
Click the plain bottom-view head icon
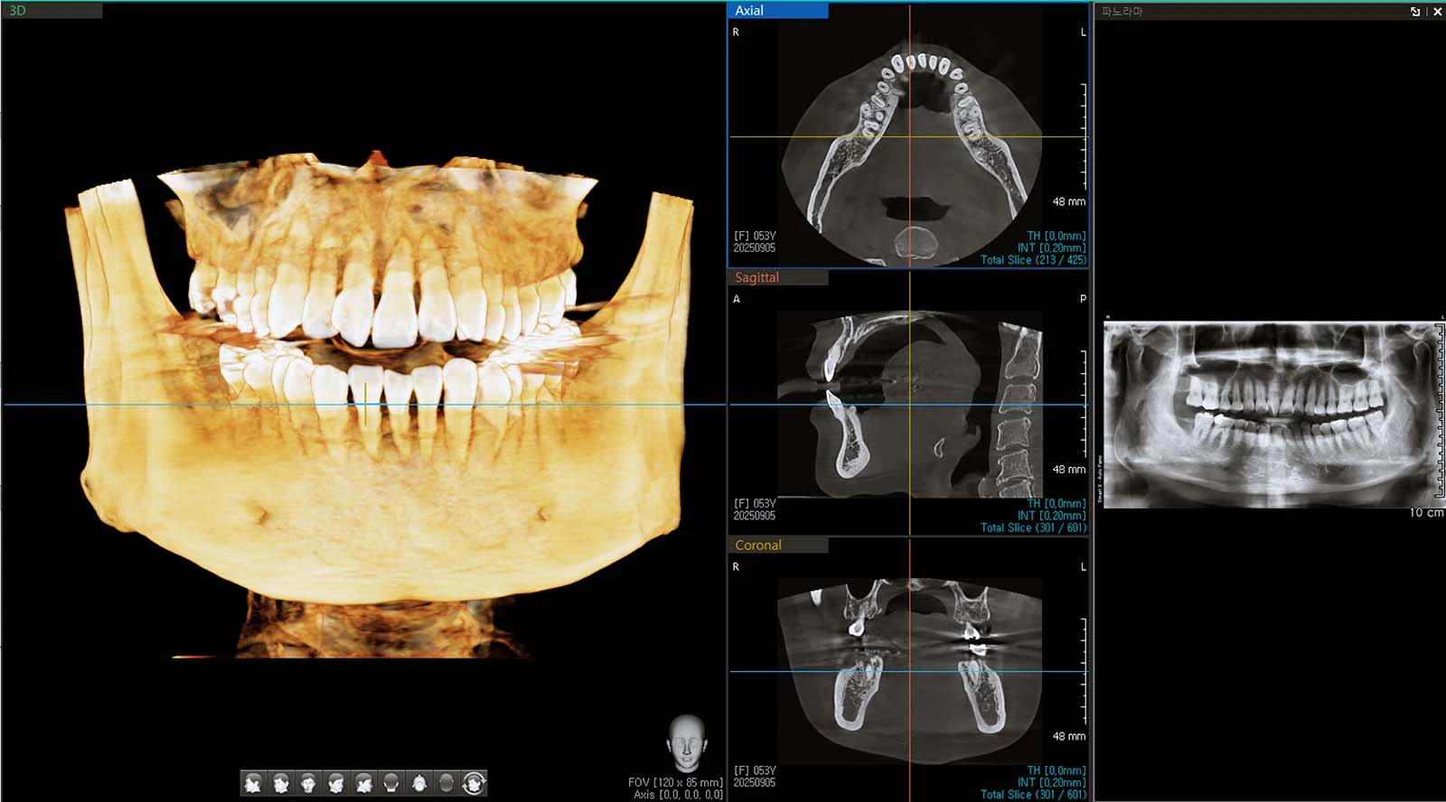pos(446,783)
